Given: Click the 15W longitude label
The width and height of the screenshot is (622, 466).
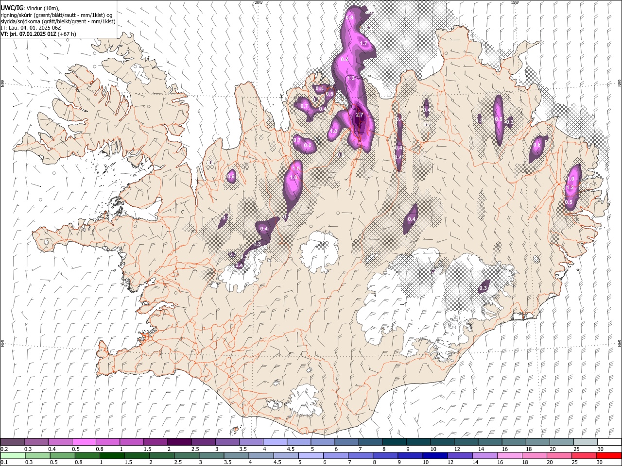Looking at the screenshot, I should (515, 2).
